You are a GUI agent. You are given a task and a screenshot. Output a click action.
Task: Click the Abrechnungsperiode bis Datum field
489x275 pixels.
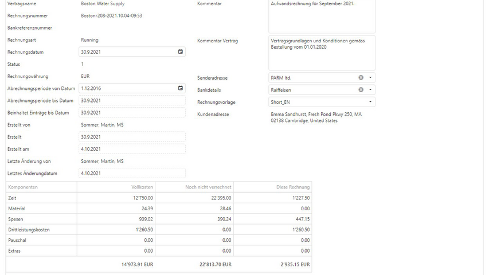click(132, 100)
